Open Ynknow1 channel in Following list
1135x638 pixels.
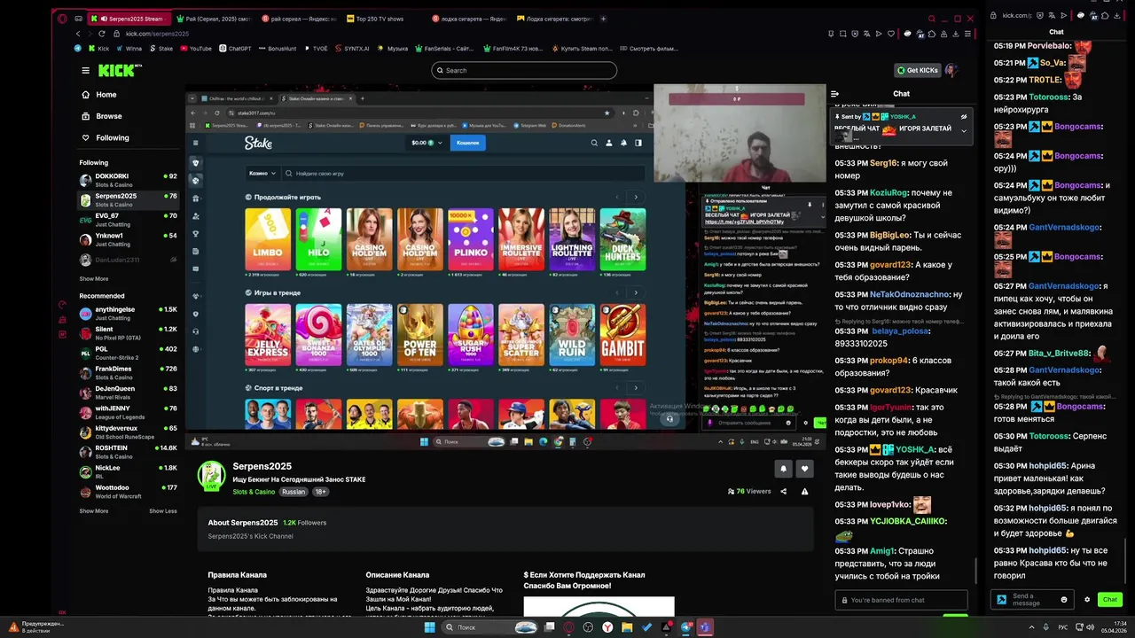tap(129, 239)
